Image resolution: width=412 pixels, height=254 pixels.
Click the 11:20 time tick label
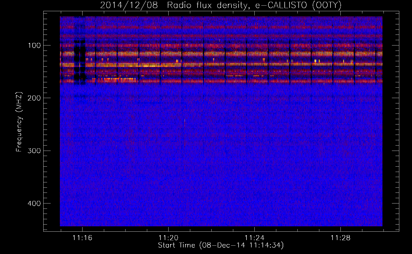[168, 238]
